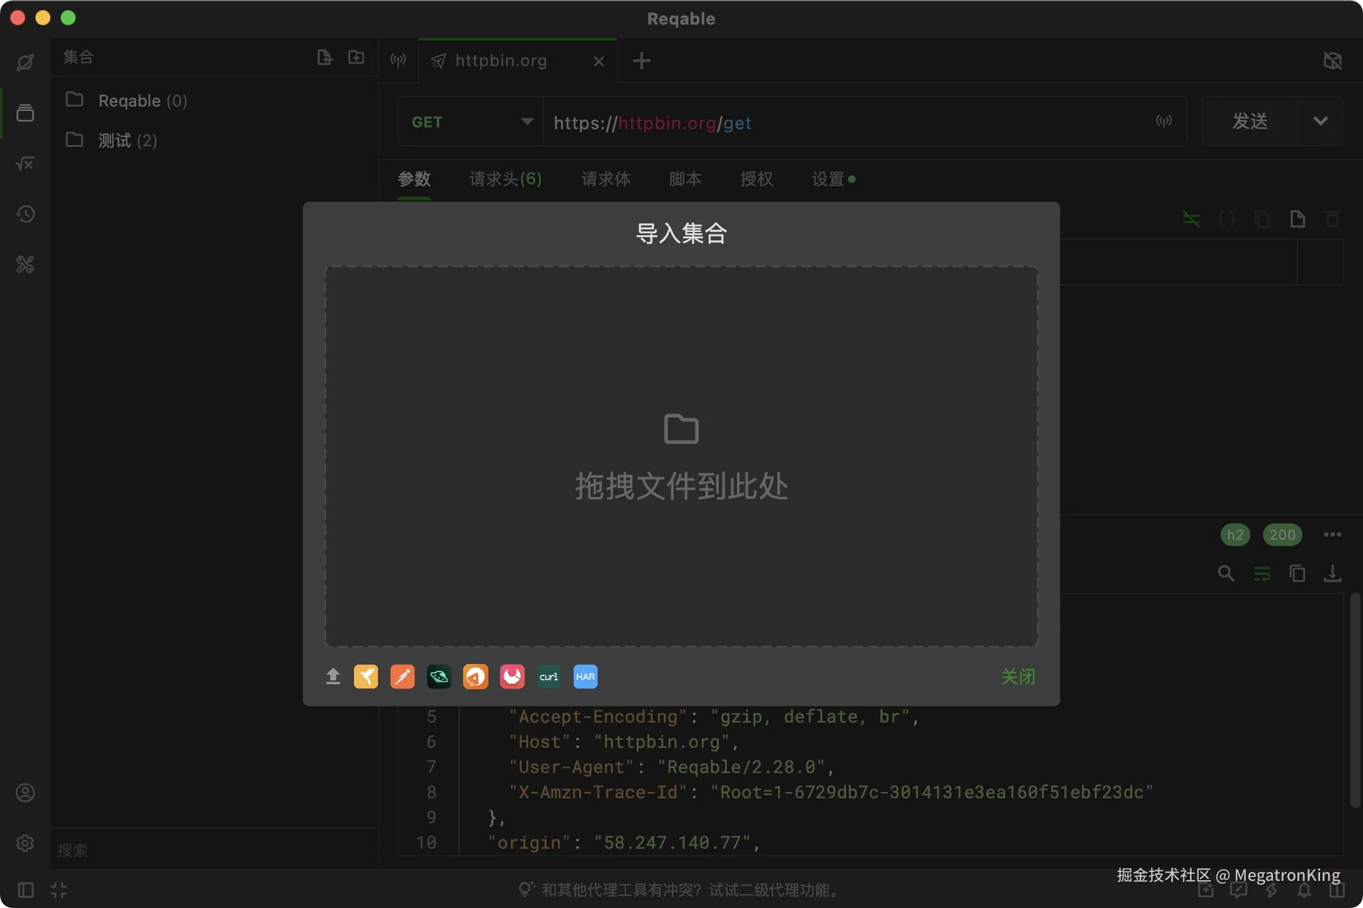Select the Hoppscotch UFO import icon
1363x908 pixels.
click(439, 677)
